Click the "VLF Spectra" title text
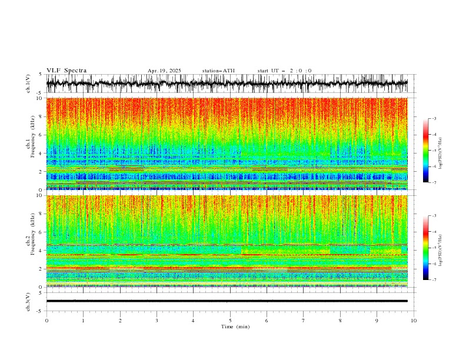This screenshot has height=360, width=466. [x=66, y=71]
